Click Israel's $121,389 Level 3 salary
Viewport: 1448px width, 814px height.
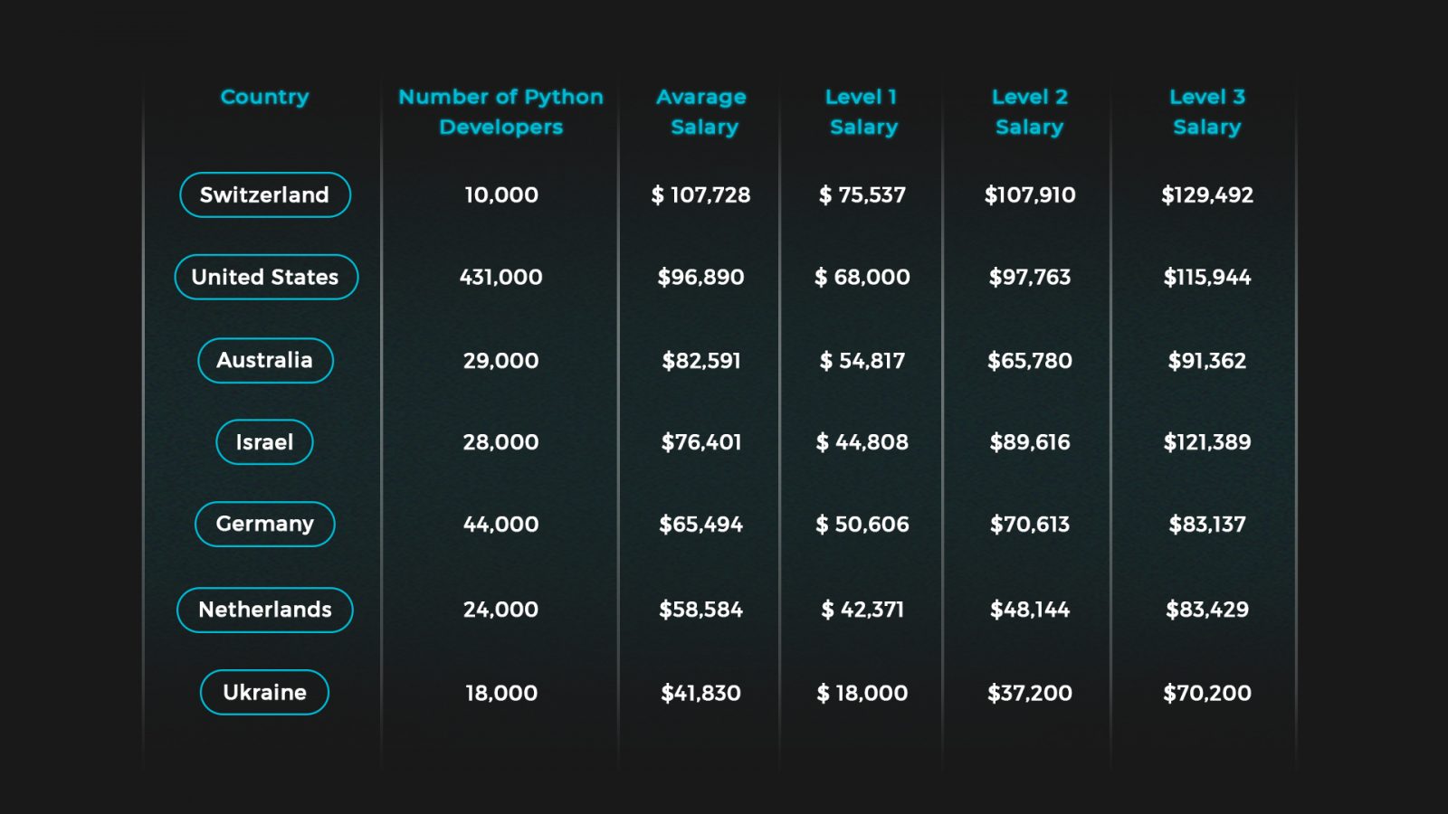(1207, 442)
